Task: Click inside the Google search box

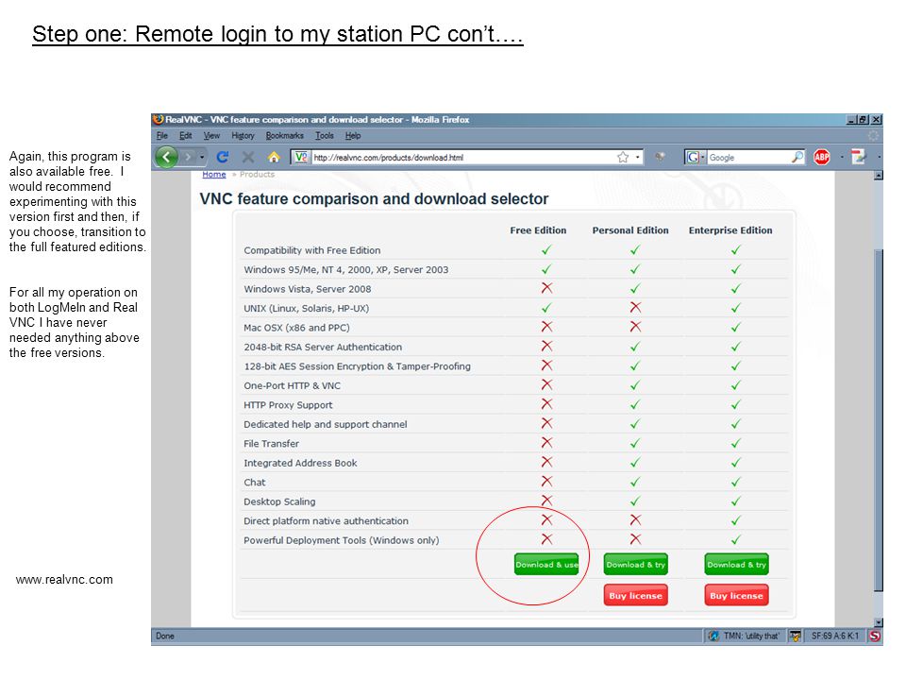Action: pyautogui.click(x=748, y=158)
